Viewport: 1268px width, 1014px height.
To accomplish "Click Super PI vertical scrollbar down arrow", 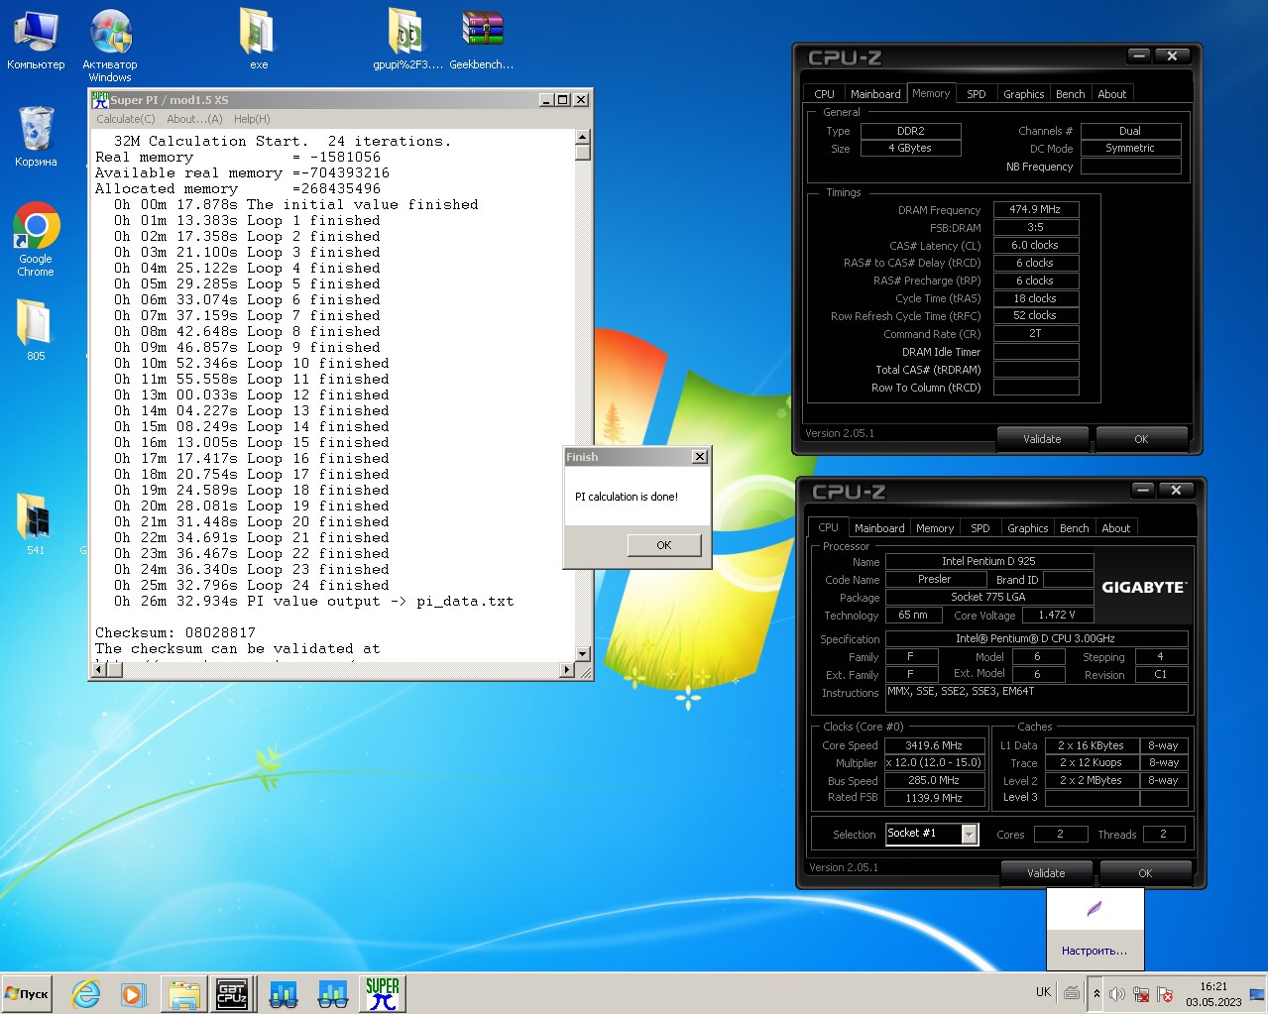I will point(583,654).
